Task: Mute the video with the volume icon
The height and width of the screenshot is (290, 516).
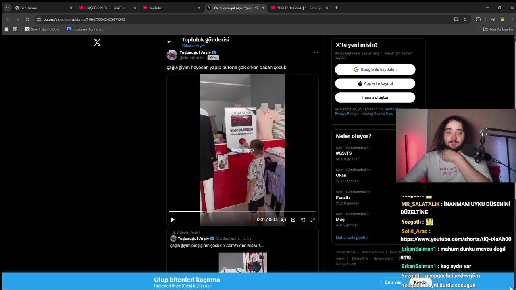Action: (x=283, y=220)
